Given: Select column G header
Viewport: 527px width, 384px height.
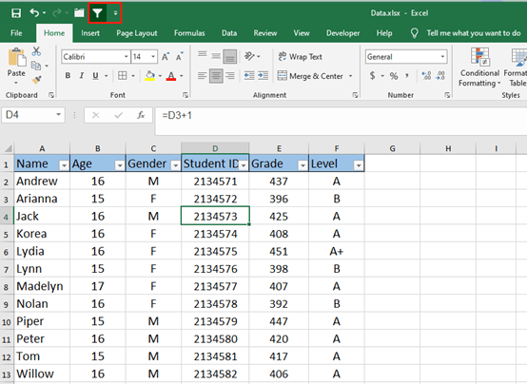Looking at the screenshot, I should click(392, 148).
